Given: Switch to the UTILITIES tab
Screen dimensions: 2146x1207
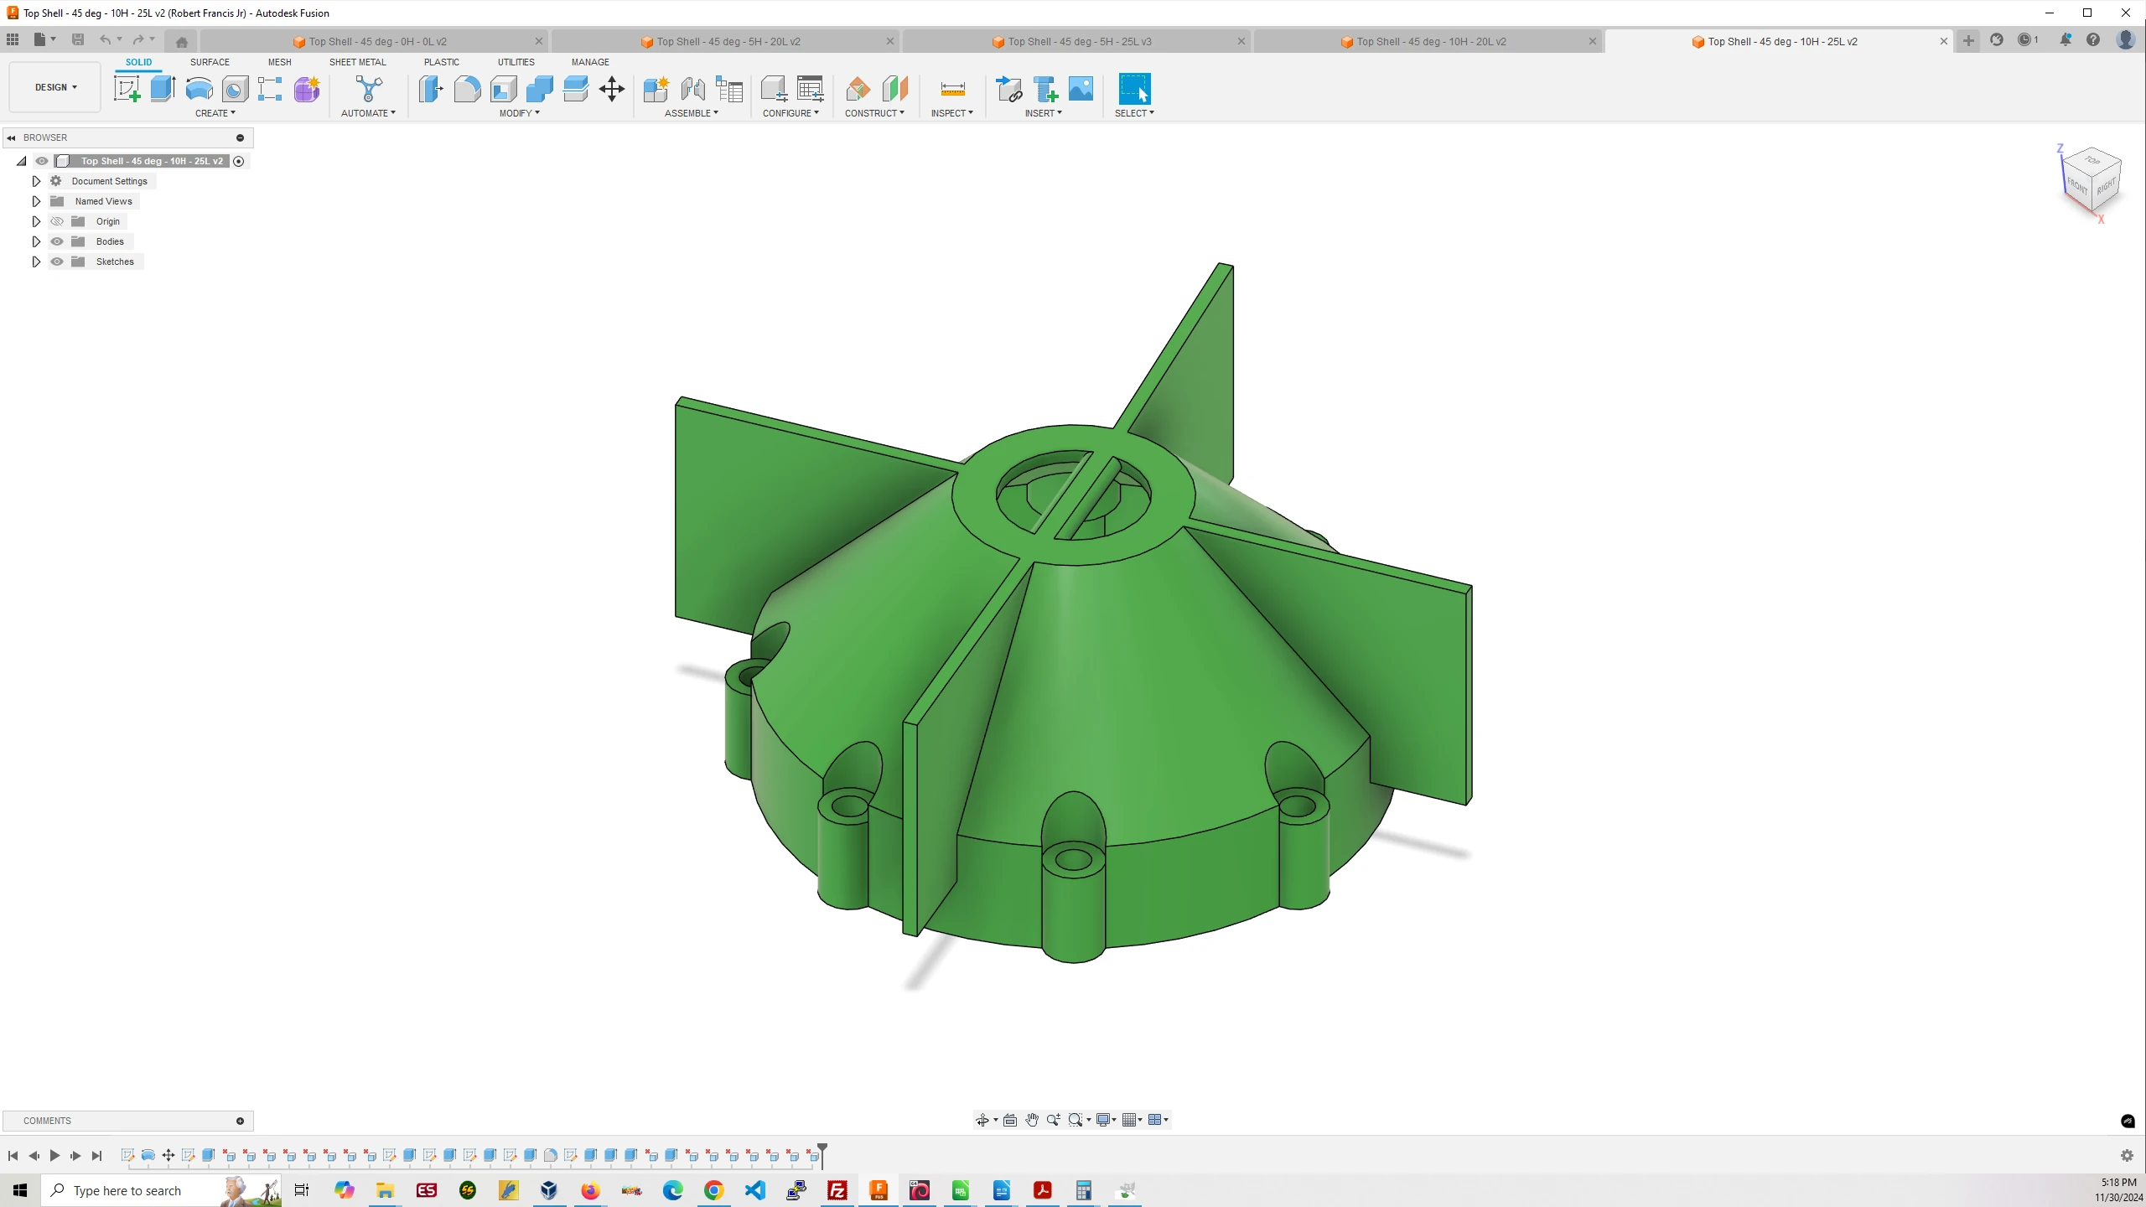Looking at the screenshot, I should pyautogui.click(x=516, y=62).
